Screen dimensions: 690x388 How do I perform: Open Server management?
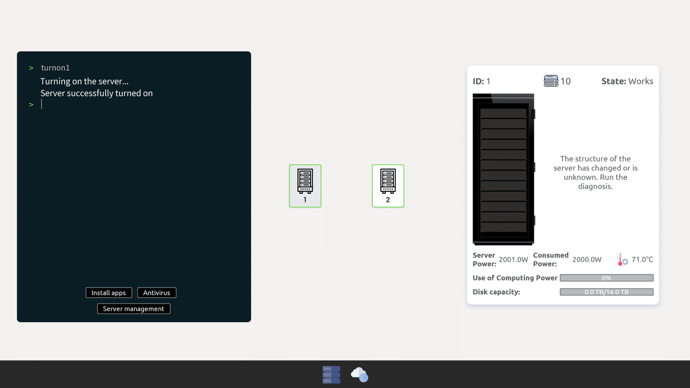(134, 309)
